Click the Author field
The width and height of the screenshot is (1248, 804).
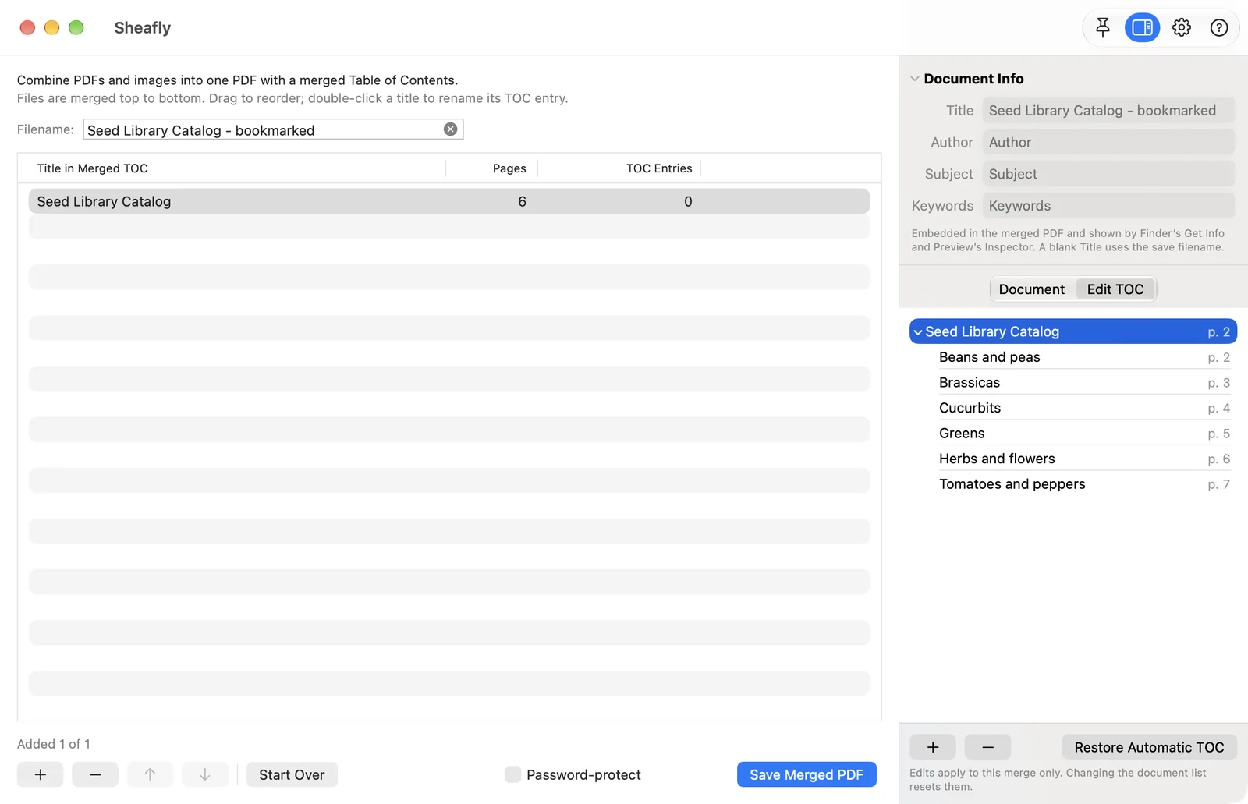coord(1108,143)
